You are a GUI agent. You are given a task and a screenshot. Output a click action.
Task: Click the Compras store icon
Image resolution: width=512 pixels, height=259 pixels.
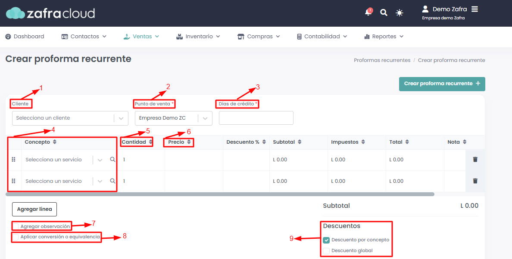[240, 37]
